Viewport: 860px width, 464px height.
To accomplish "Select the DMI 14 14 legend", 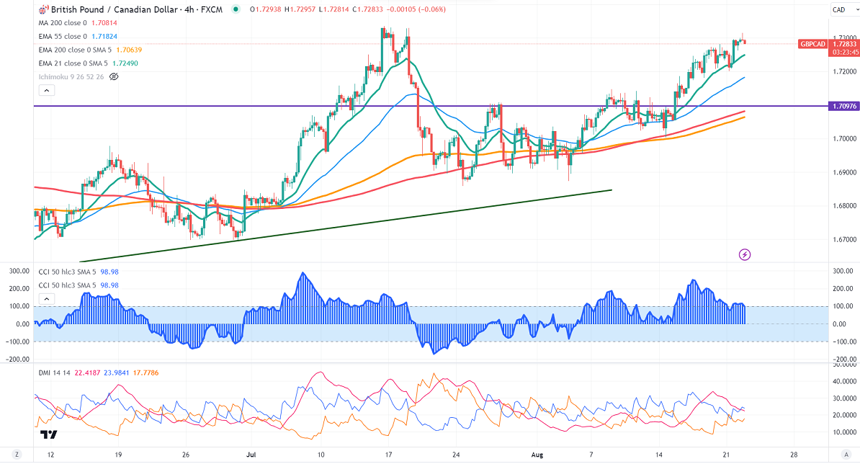I will click(54, 373).
